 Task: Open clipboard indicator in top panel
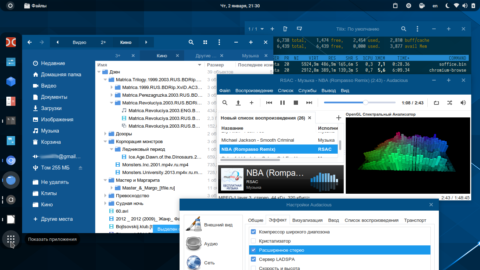(395, 6)
